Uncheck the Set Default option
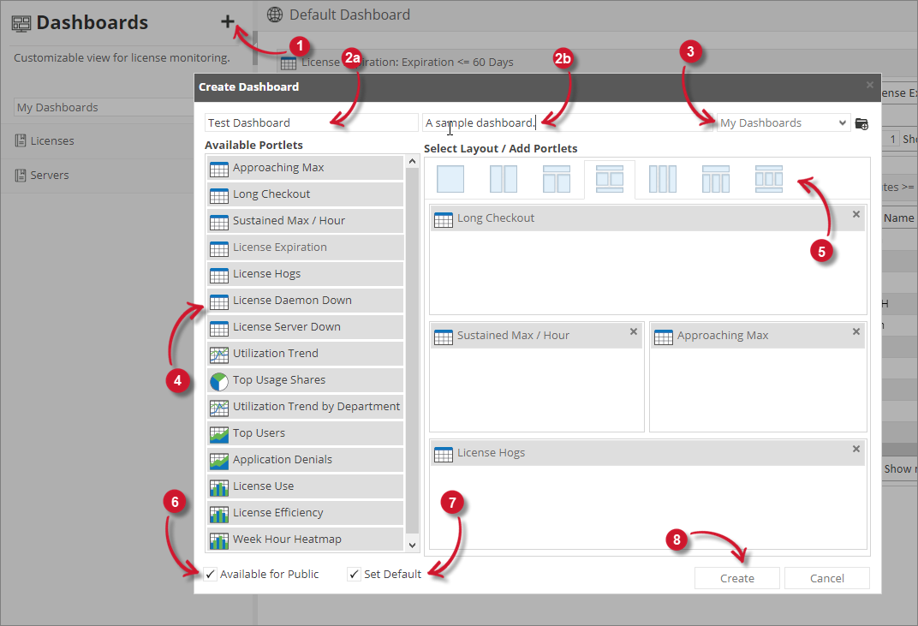The image size is (918, 626). tap(354, 574)
